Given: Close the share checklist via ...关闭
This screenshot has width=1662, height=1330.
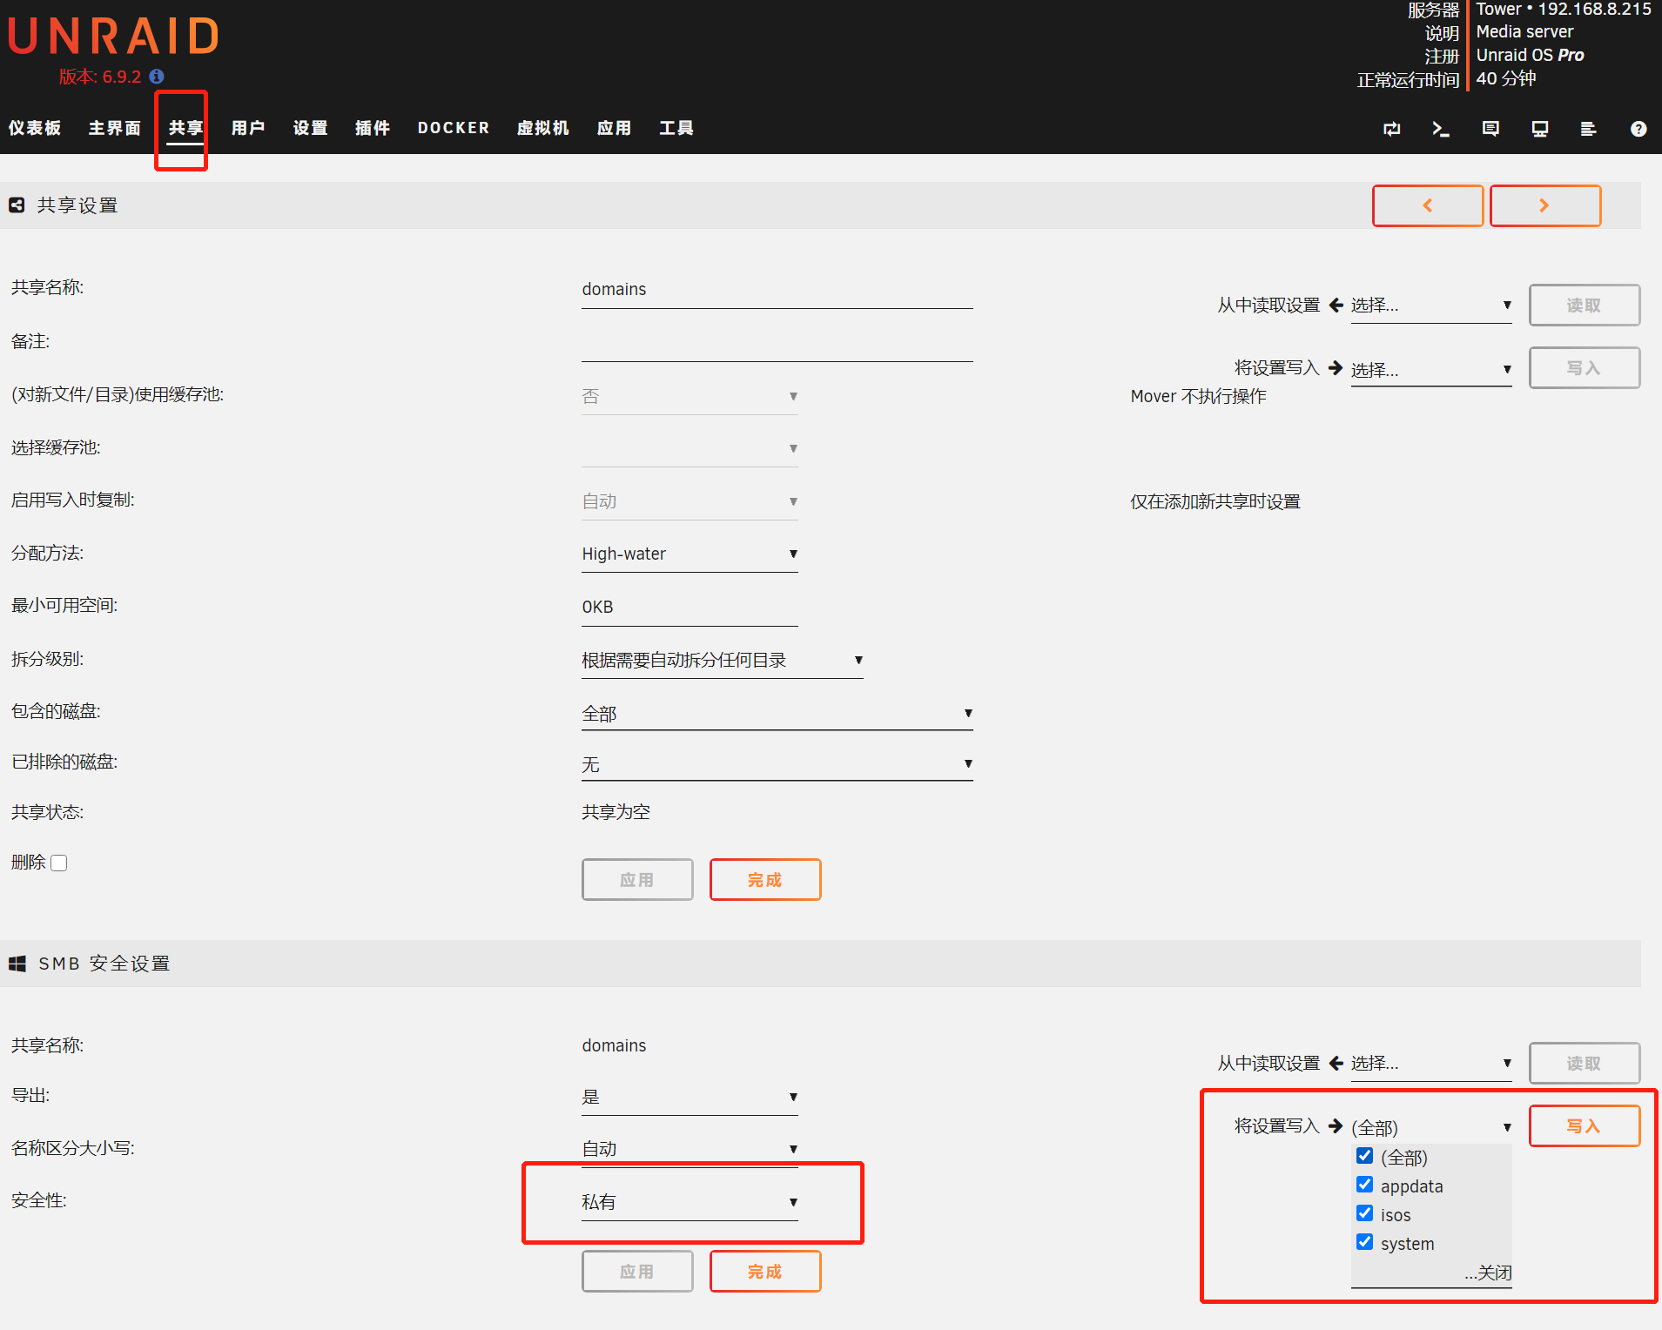Looking at the screenshot, I should [1488, 1273].
